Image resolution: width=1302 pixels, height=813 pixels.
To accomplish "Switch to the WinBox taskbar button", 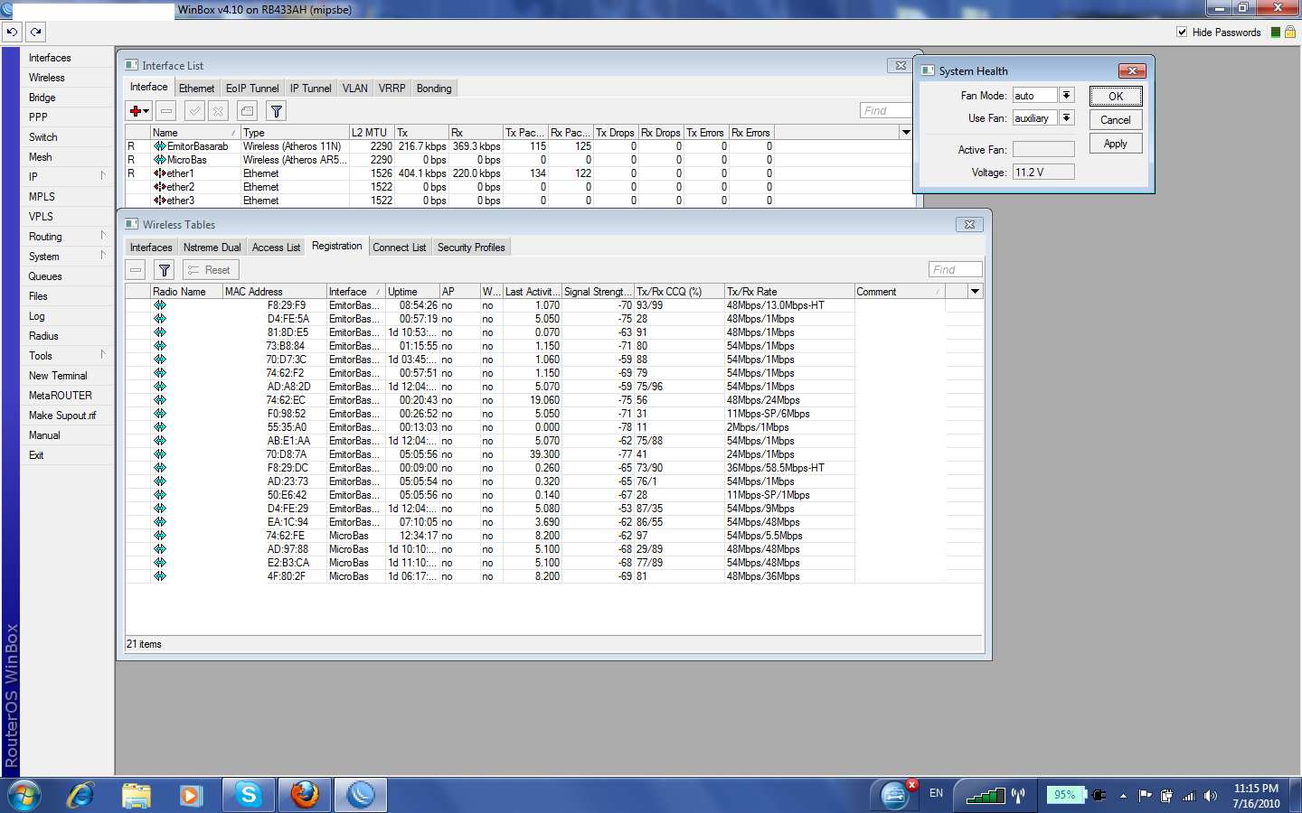I will [x=361, y=795].
